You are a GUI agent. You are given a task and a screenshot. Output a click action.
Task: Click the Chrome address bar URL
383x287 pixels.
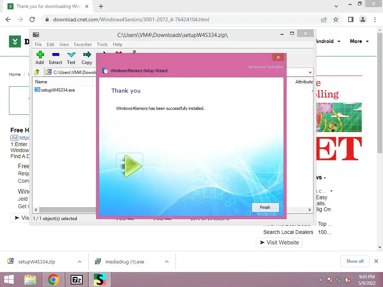(x=131, y=19)
